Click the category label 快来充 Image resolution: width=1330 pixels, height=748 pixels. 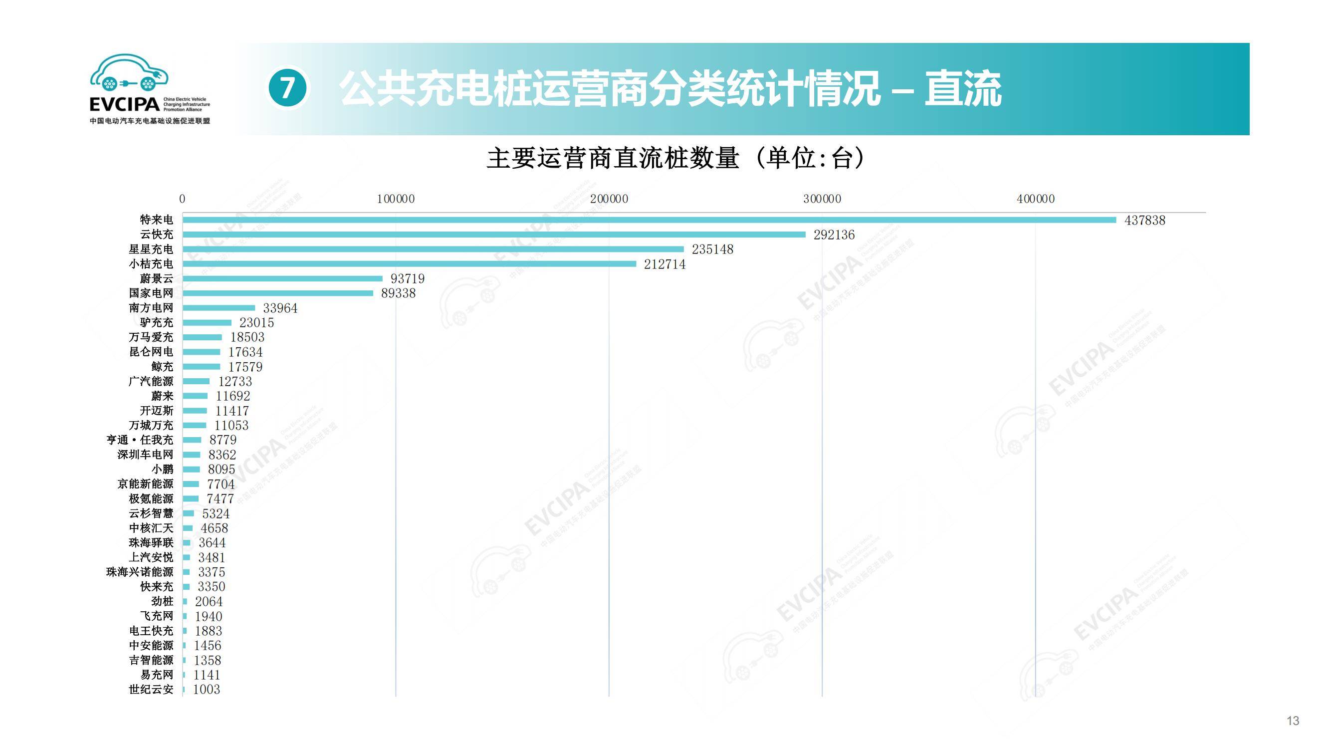click(157, 586)
